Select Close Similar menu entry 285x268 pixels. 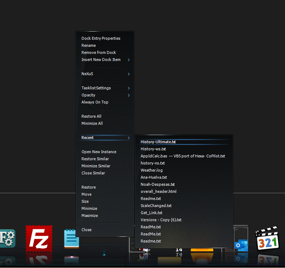(93, 173)
